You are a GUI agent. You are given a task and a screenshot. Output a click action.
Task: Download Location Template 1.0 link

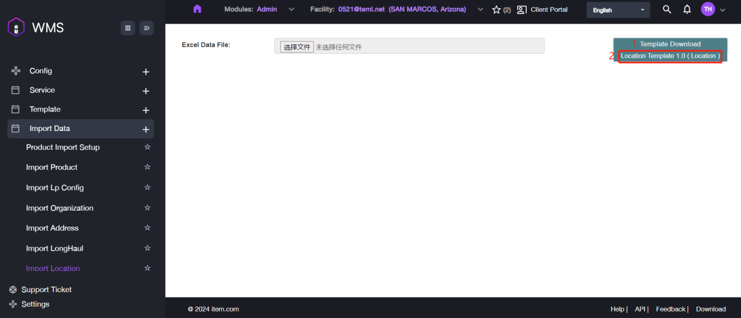click(670, 56)
